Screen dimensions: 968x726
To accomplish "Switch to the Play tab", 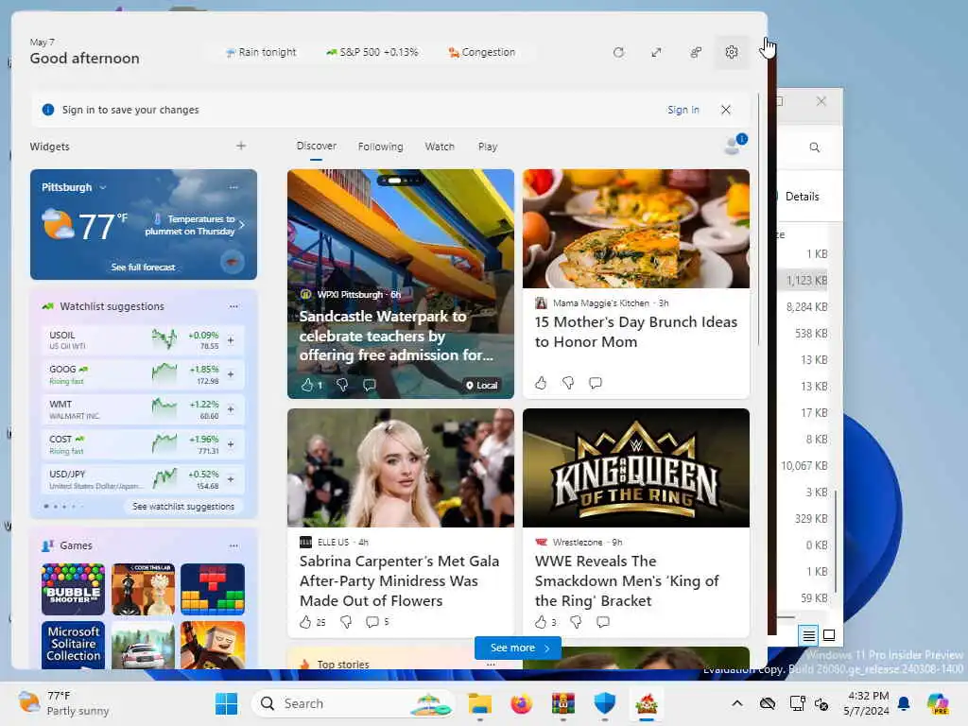I will [487, 147].
